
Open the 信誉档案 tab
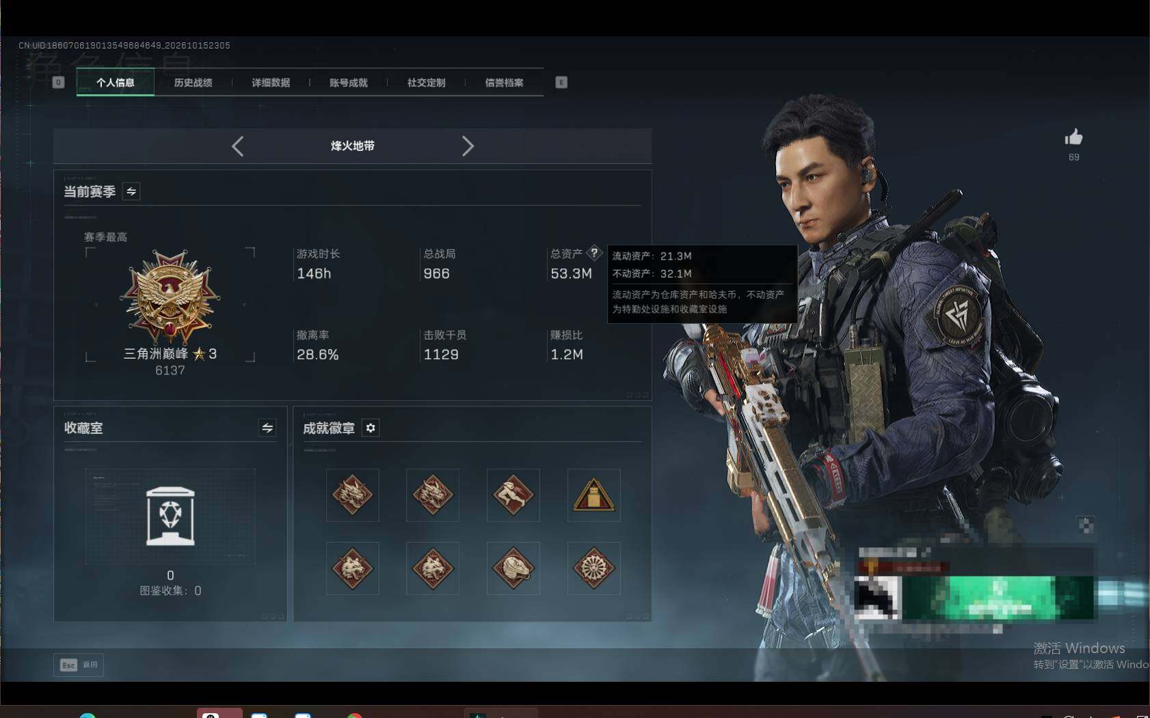[x=505, y=83]
